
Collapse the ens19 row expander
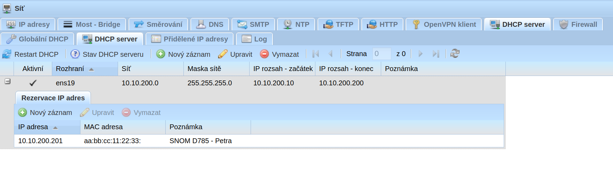point(7,82)
